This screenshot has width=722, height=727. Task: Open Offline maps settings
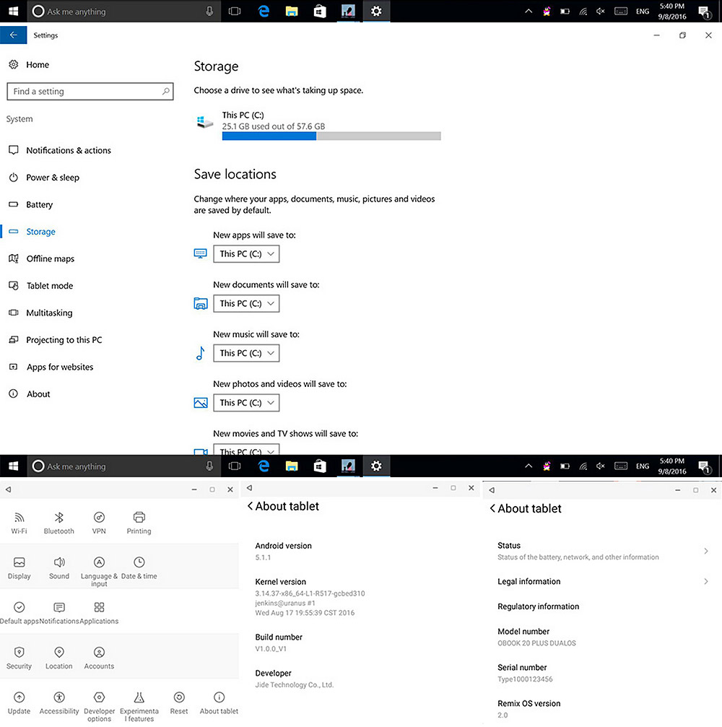[x=41, y=258]
